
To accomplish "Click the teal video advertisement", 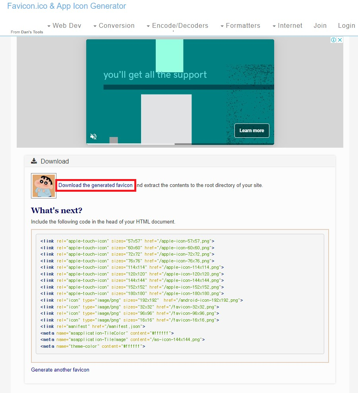I will point(180,92).
